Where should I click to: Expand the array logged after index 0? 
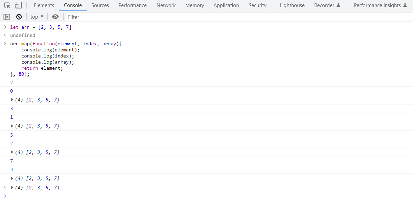click(12, 100)
